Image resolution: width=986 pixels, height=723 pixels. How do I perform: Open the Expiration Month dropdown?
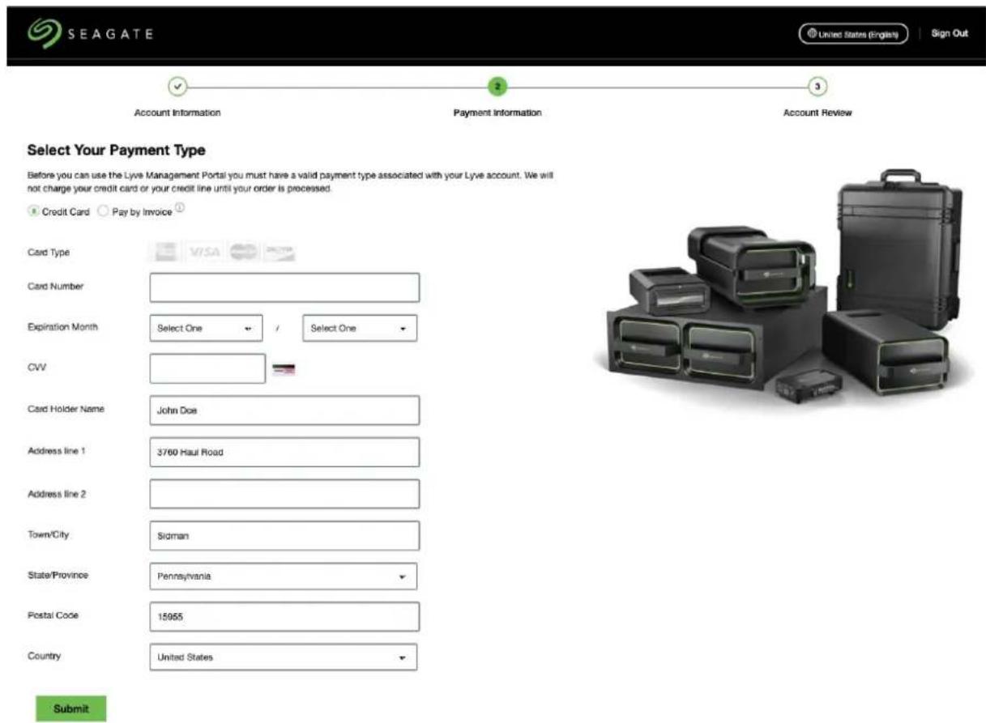pyautogui.click(x=206, y=329)
